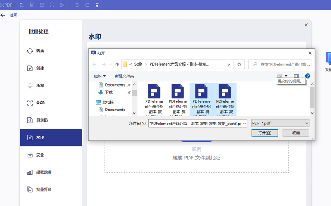Viewport: 331px width, 206px height.
Task: Open the change view options dropdown arrow
Action: 286,76
